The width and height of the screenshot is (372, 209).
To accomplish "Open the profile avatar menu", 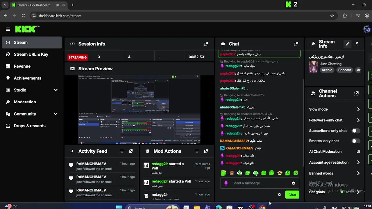I will pos(367,29).
